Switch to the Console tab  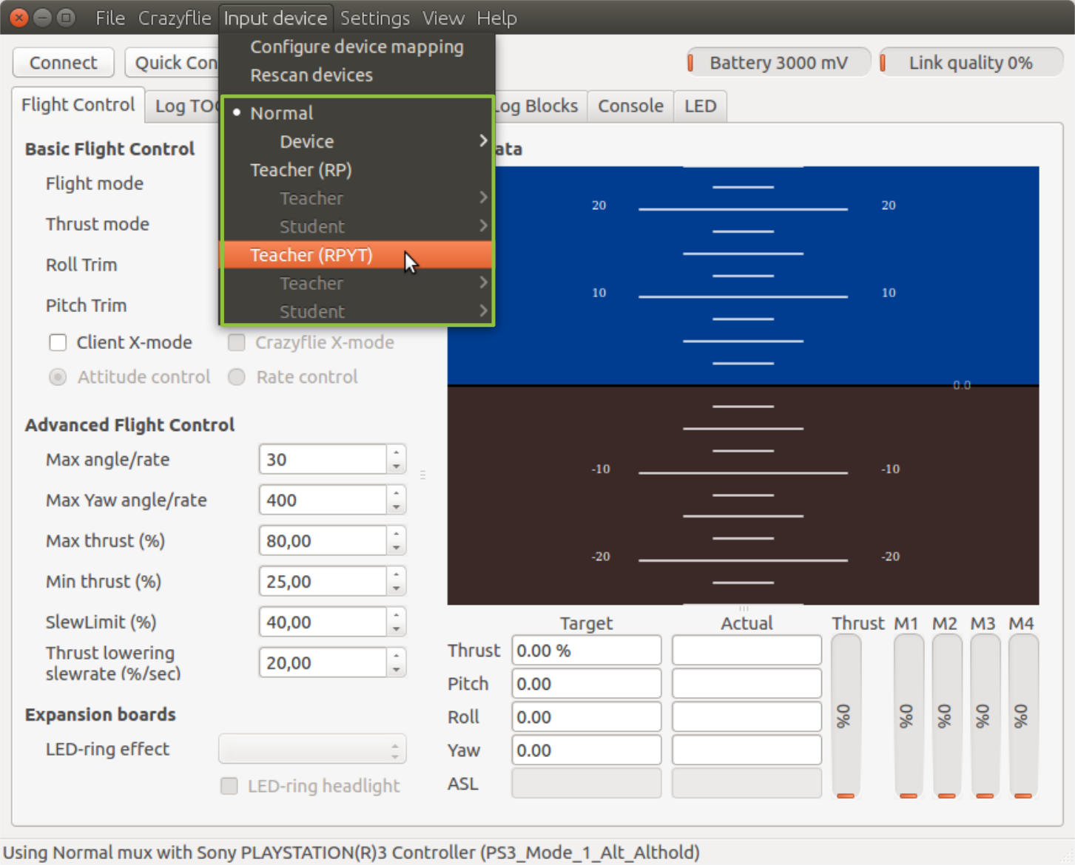(630, 106)
